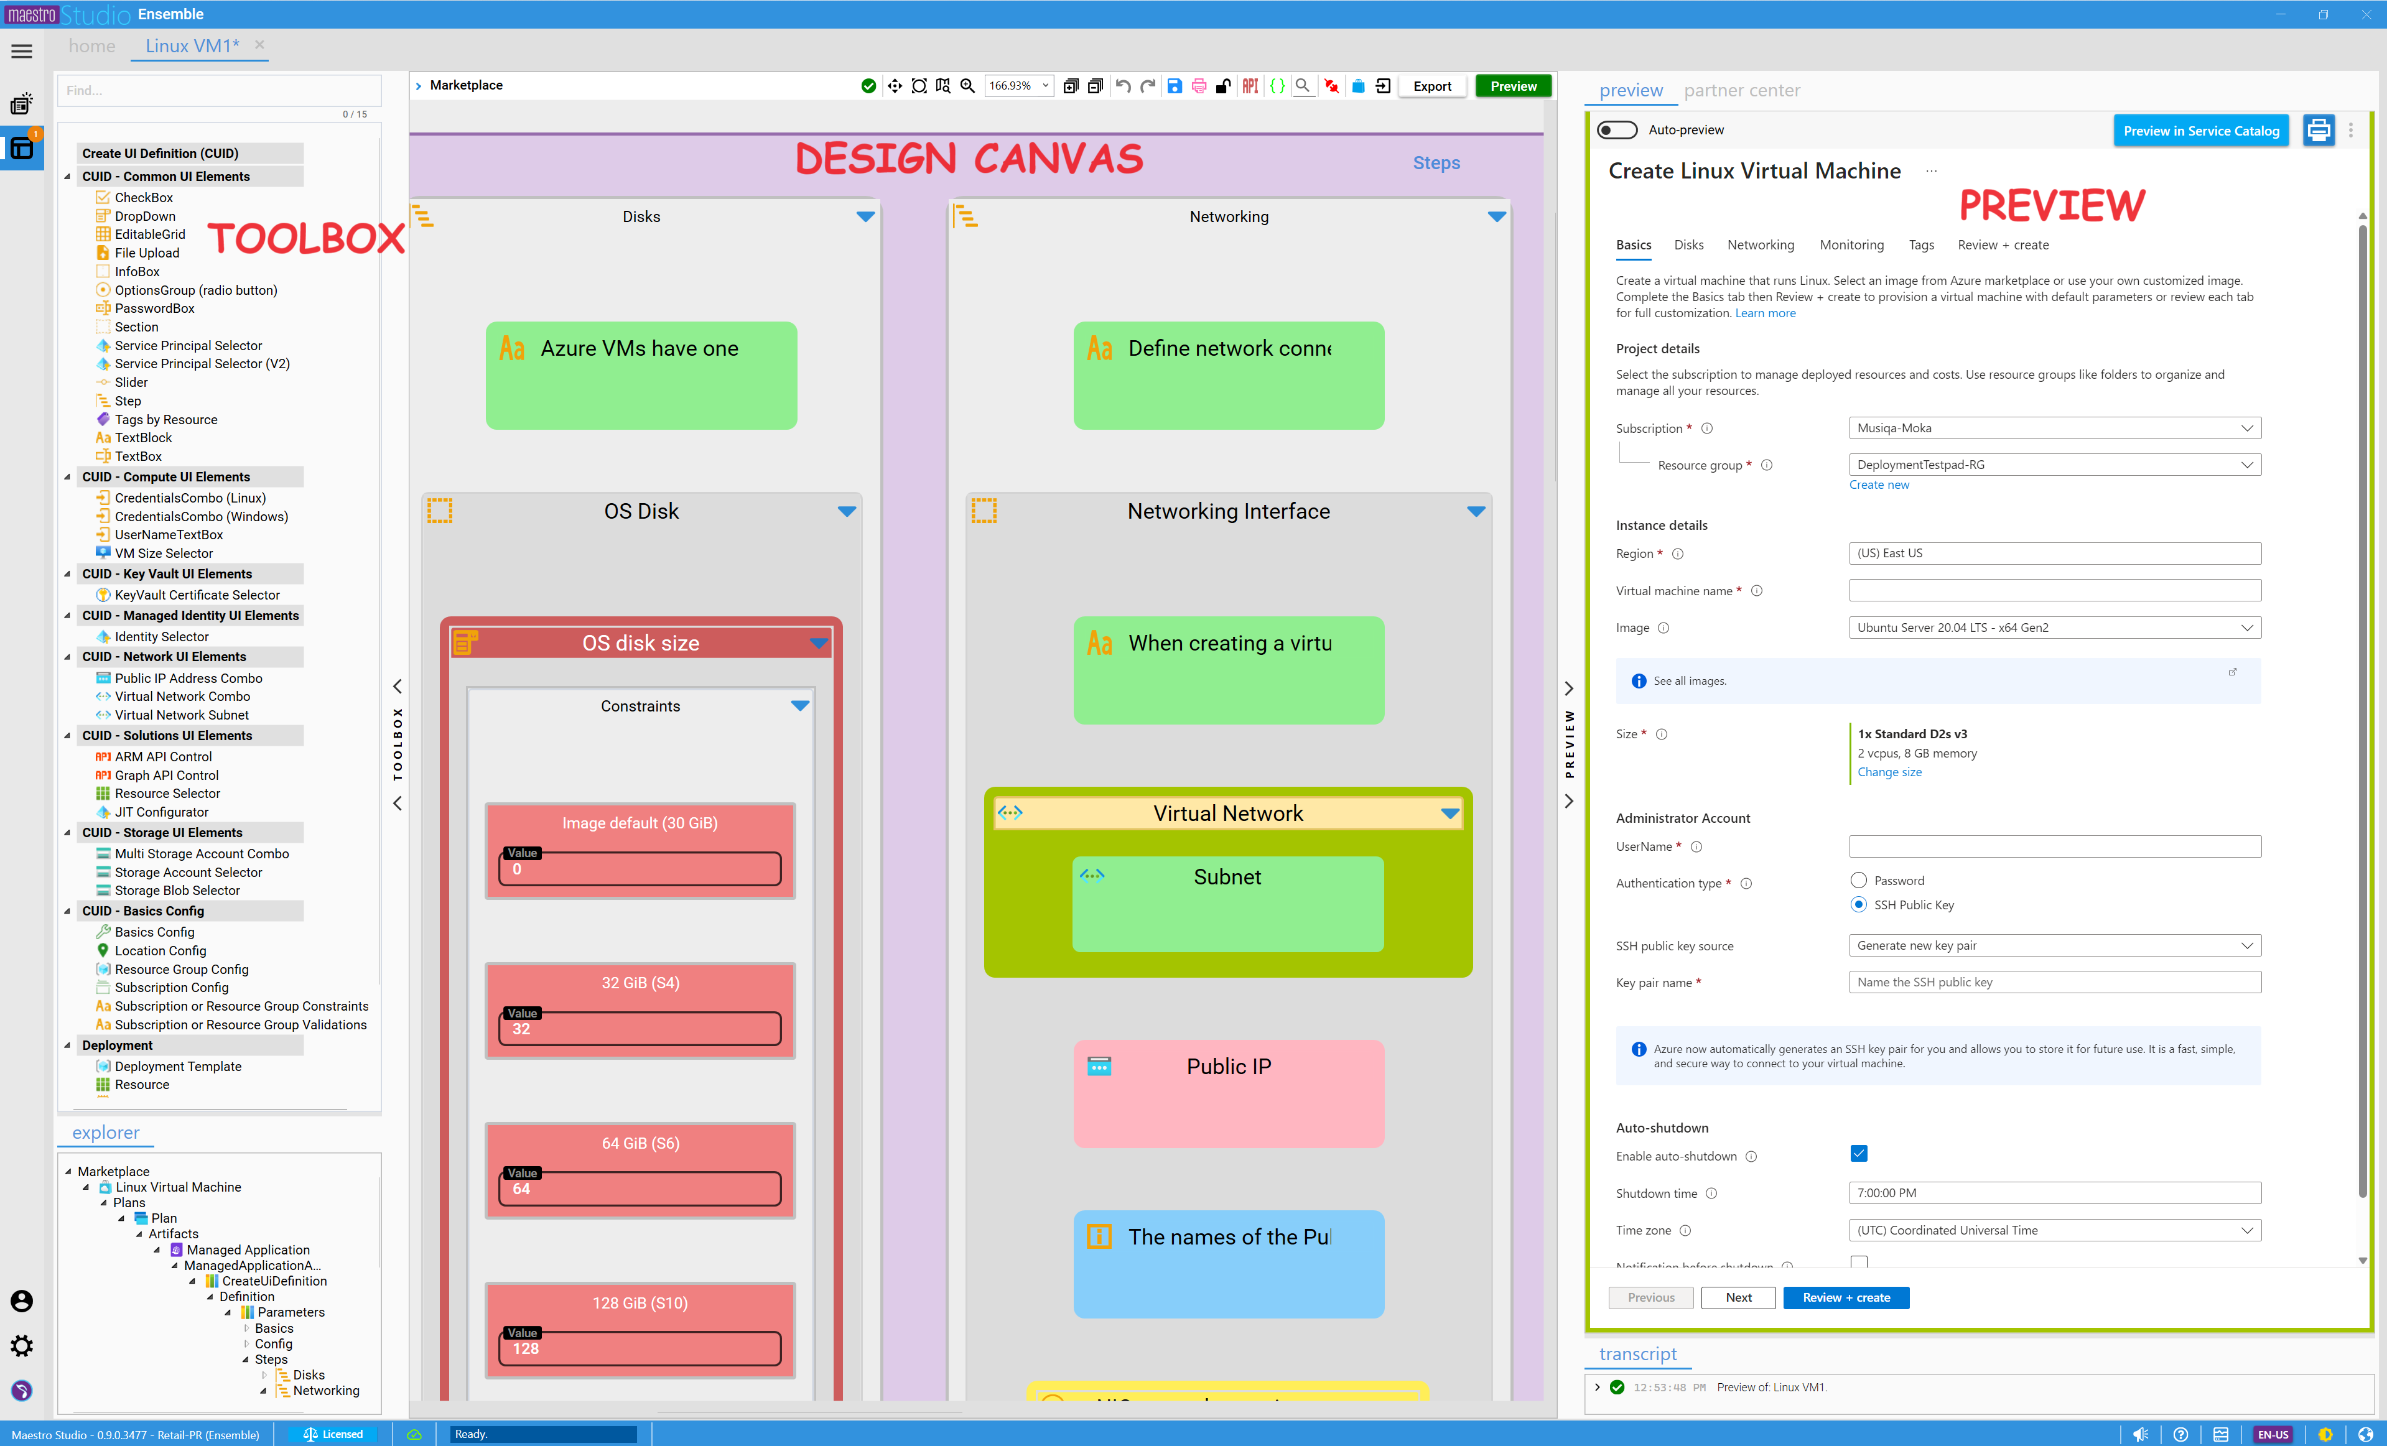The height and width of the screenshot is (1446, 2387).
Task: Collapse the Networking step on canvas
Action: tap(1497, 216)
